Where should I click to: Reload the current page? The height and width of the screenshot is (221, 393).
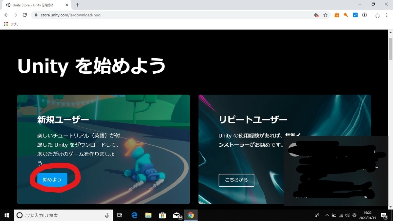[25, 15]
